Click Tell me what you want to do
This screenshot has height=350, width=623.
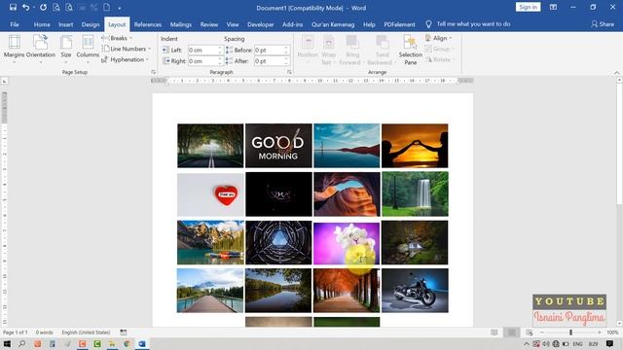[473, 24]
